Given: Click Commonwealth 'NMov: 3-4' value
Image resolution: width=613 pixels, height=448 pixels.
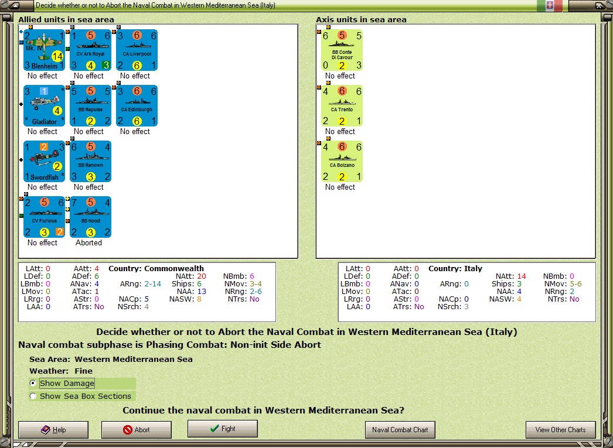Looking at the screenshot, I should tap(243, 283).
